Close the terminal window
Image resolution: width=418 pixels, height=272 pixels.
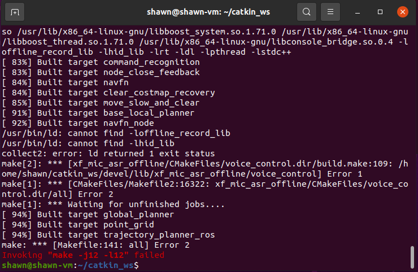coord(403,12)
